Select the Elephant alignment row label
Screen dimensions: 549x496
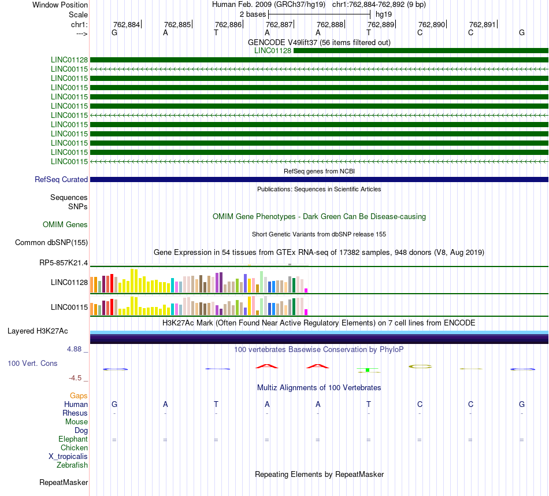tap(73, 439)
